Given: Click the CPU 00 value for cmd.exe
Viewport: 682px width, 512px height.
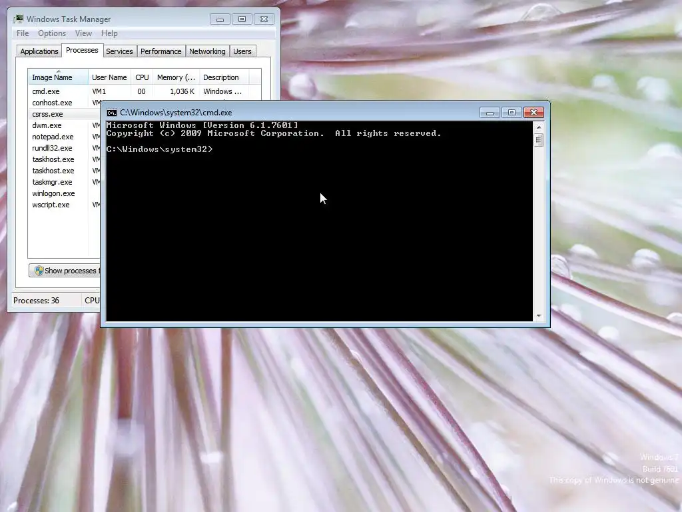Looking at the screenshot, I should tap(141, 91).
